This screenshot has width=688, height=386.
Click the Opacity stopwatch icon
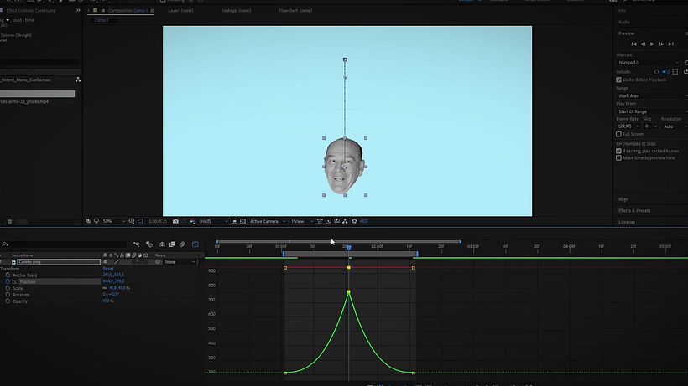point(8,301)
